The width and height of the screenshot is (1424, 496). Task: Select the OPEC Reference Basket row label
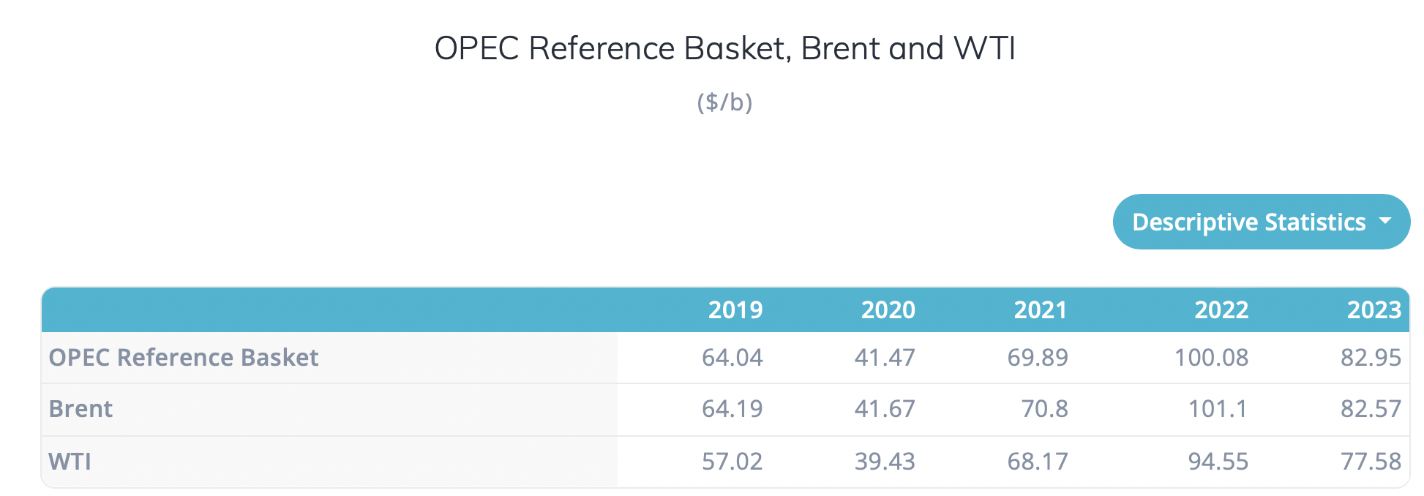coord(184,358)
